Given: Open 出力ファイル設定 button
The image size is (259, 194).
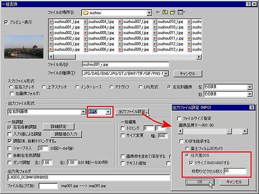Looking at the screenshot, I should pyautogui.click(x=132, y=111).
